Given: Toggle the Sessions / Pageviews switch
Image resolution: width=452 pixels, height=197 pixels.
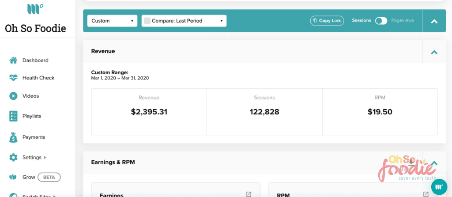Looking at the screenshot, I should point(381,21).
